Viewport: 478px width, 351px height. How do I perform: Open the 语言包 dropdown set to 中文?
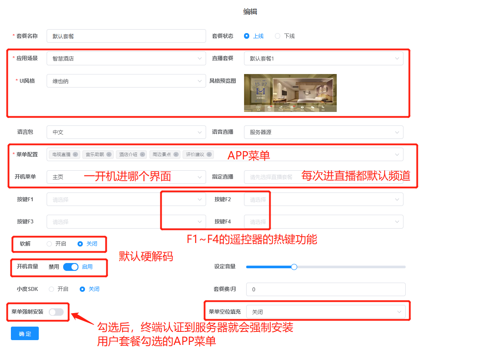pyautogui.click(x=126, y=132)
